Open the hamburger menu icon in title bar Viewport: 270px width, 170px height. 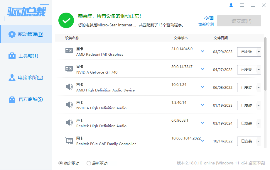(242, 5)
